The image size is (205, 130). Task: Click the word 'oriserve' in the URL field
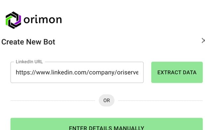[x=128, y=72]
